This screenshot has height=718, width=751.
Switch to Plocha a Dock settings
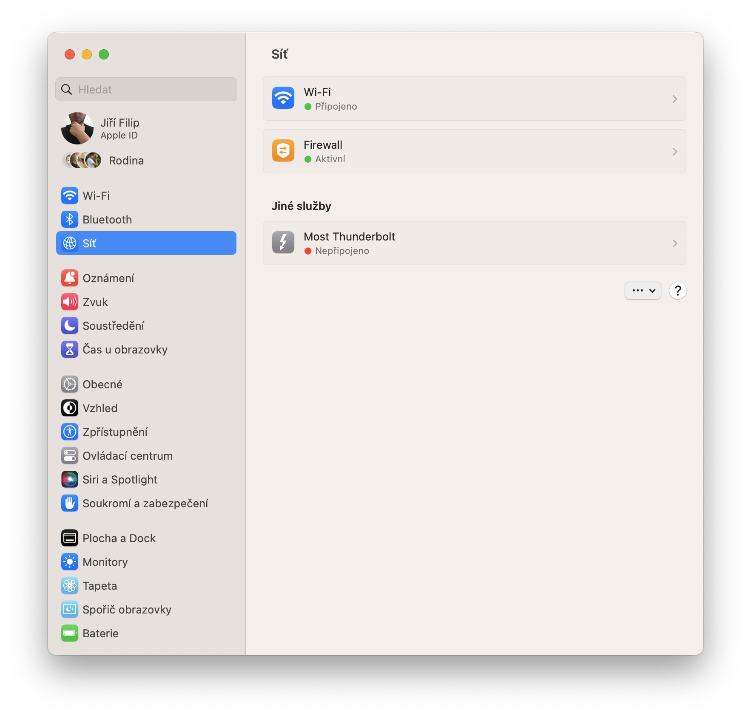point(119,538)
